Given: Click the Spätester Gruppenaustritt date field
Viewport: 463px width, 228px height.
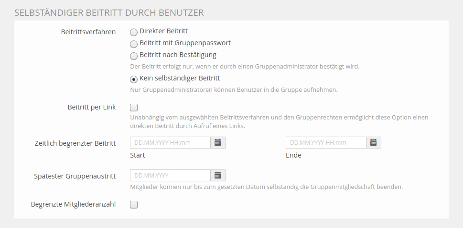Looking at the screenshot, I should pyautogui.click(x=170, y=176).
